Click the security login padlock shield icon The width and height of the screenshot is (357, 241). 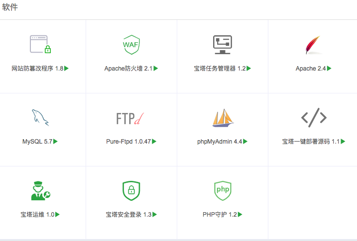(x=131, y=191)
